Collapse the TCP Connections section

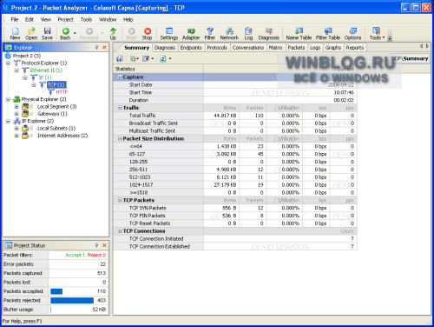[x=120, y=230]
